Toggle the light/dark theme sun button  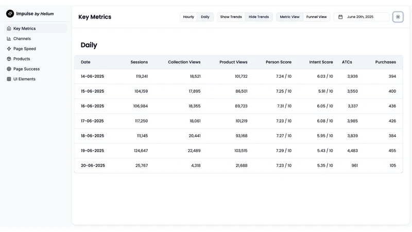click(x=398, y=17)
